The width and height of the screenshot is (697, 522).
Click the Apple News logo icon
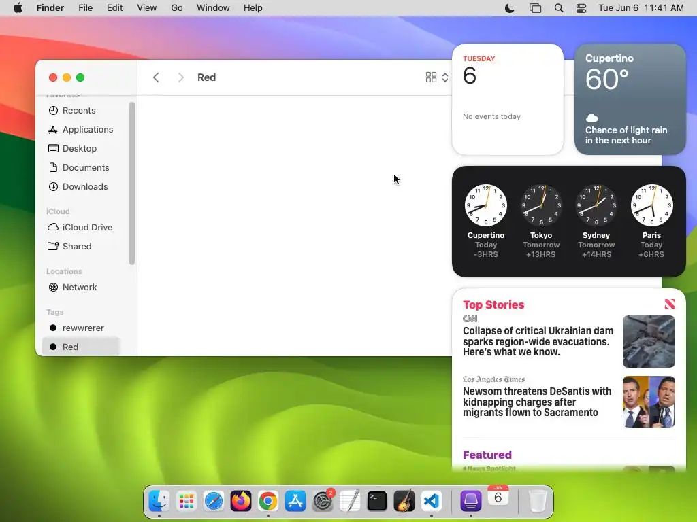click(x=670, y=304)
